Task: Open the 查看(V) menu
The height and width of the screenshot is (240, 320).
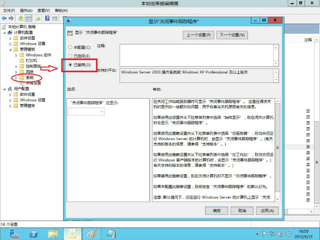Action: pos(43,10)
